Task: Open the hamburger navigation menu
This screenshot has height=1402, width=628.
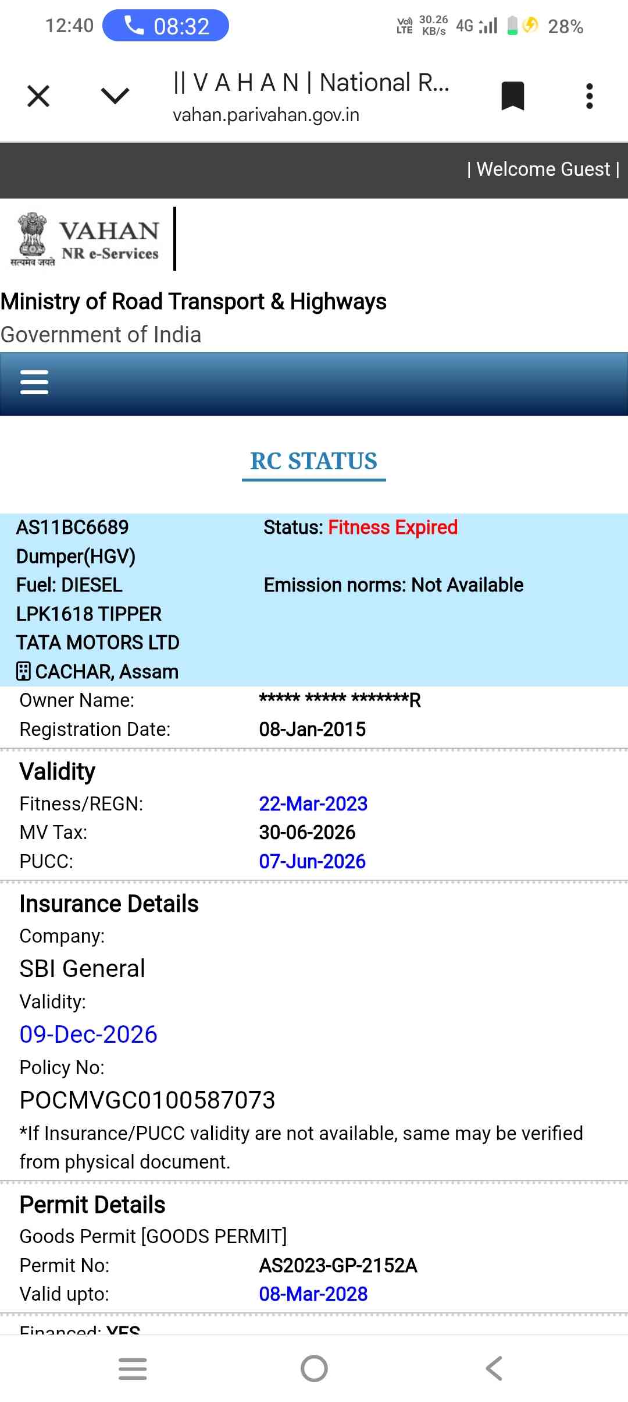Action: click(34, 383)
